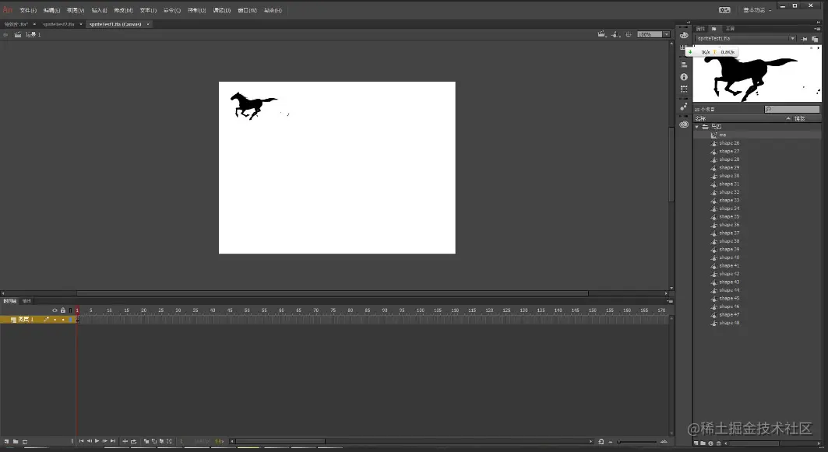This screenshot has width=828, height=452.
Task: Toggle the timeline Loop button
Action: 134,441
